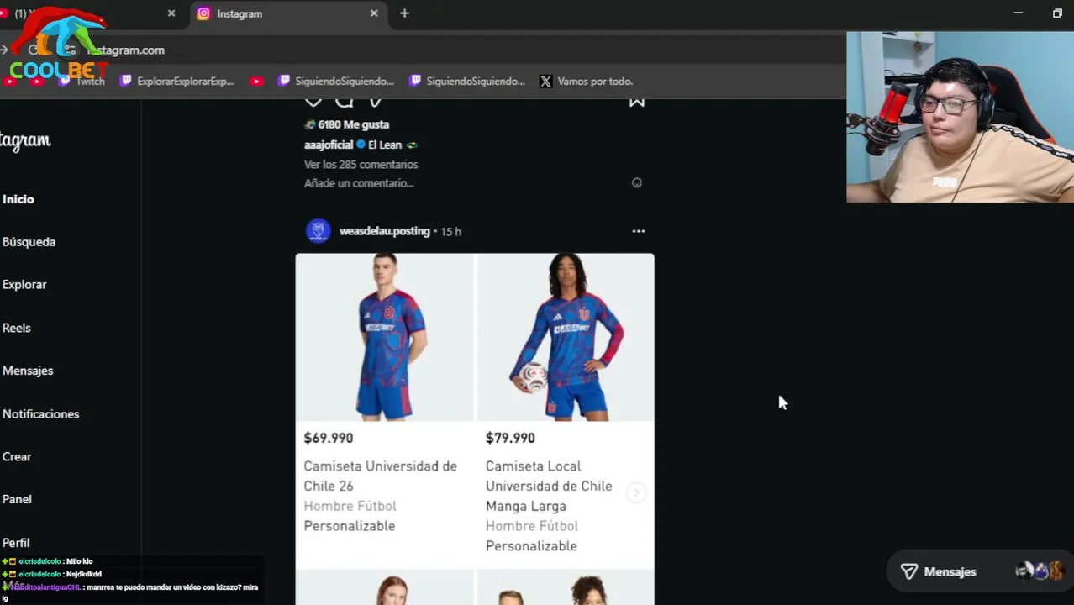1074x605 pixels.
Task: Open Búsqueda in the sidebar
Action: [29, 242]
